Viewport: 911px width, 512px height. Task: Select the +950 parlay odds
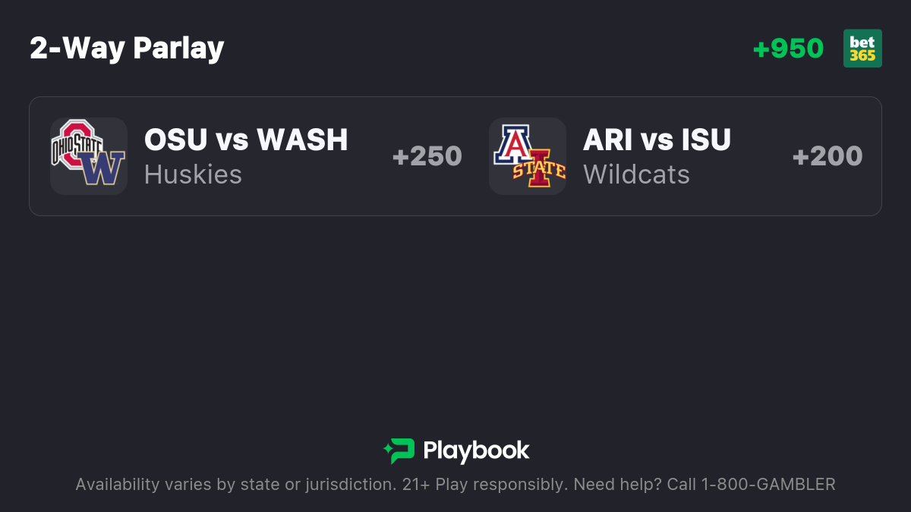(x=788, y=49)
